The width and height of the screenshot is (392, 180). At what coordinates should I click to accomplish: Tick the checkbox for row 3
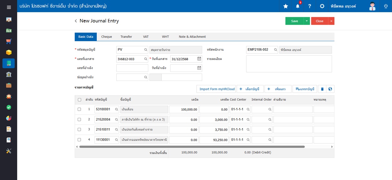pyautogui.click(x=79, y=130)
